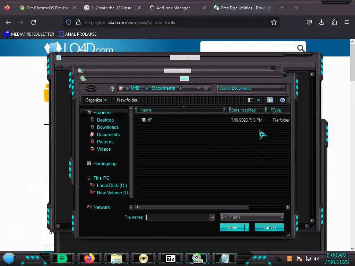Open the file type BIN (*.bin) dropdown

[x=252, y=217]
